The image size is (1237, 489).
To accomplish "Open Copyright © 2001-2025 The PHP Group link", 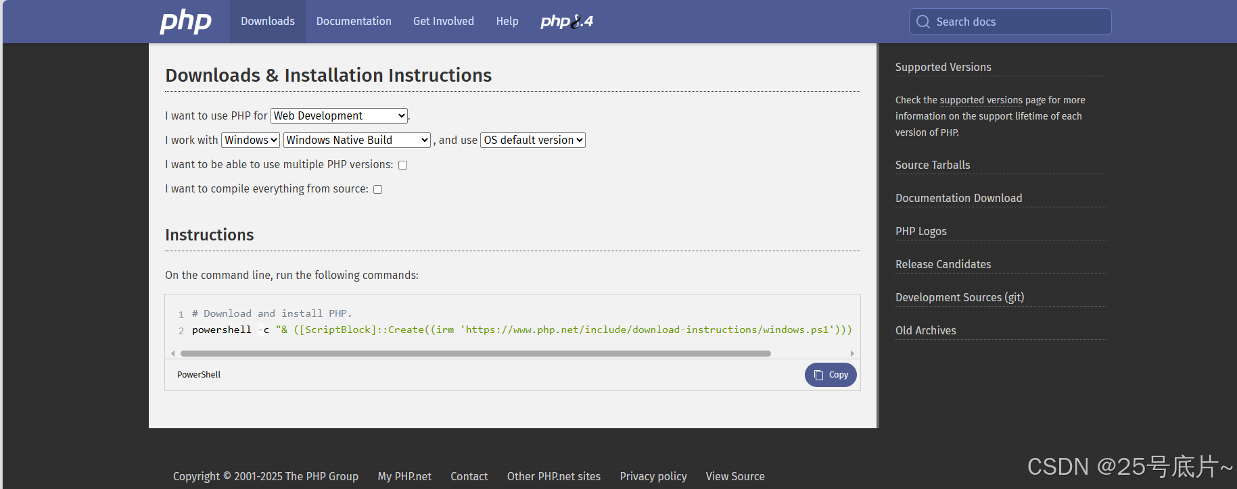I will click(266, 476).
